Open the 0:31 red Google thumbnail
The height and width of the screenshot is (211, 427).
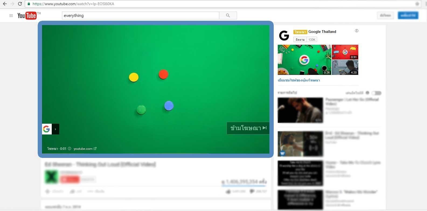345,52
